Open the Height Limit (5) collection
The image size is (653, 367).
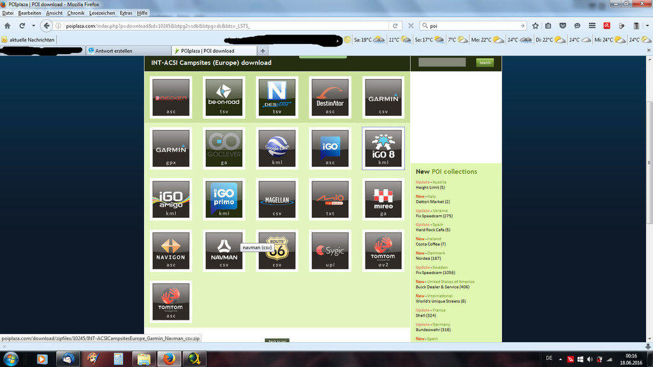430,188
